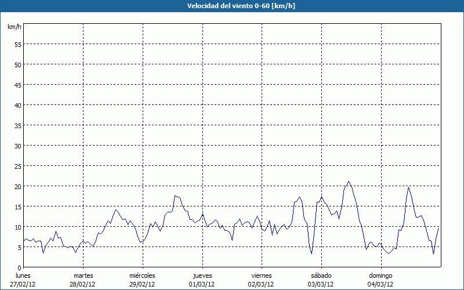Click the chart title 'Velocidad del viento 0-60 [km/h]'

[x=232, y=6]
